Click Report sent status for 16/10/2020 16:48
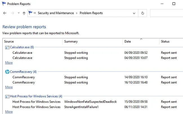This screenshot has height=114, width=183. 169,83
